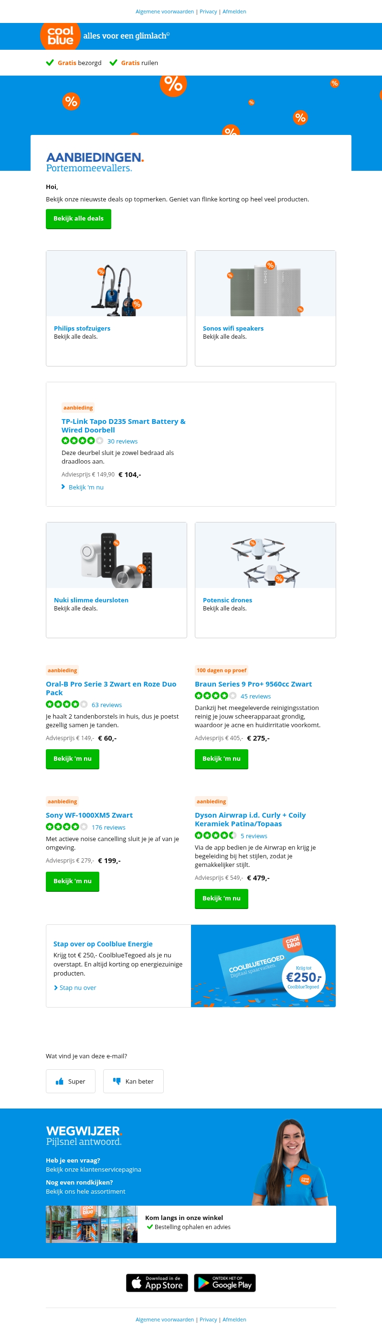This screenshot has height=1331, width=382.
Task: Click the Philips stofzuigers product image
Action: [117, 284]
